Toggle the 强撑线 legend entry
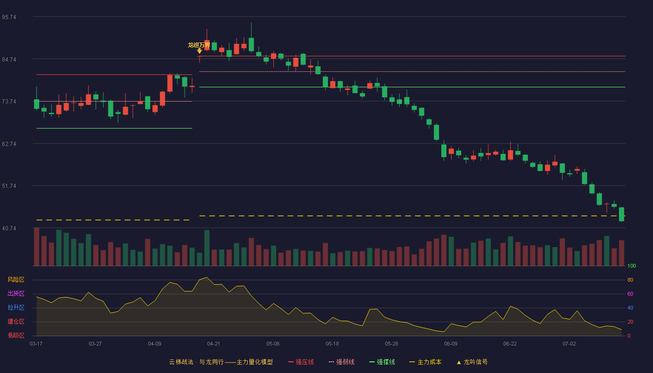The image size is (653, 373). (x=382, y=362)
